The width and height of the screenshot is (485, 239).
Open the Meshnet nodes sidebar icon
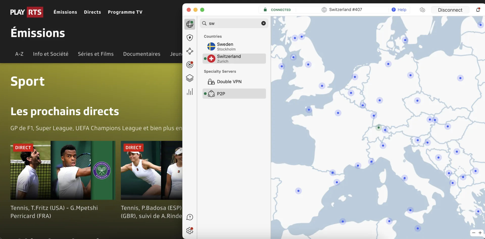pyautogui.click(x=190, y=51)
